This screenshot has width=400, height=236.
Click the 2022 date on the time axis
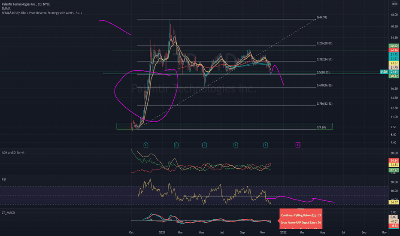(x=283, y=233)
